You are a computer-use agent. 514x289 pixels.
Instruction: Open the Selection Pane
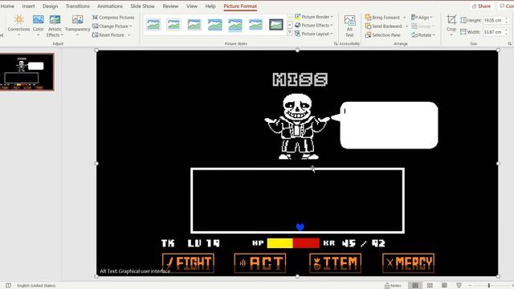tap(383, 35)
